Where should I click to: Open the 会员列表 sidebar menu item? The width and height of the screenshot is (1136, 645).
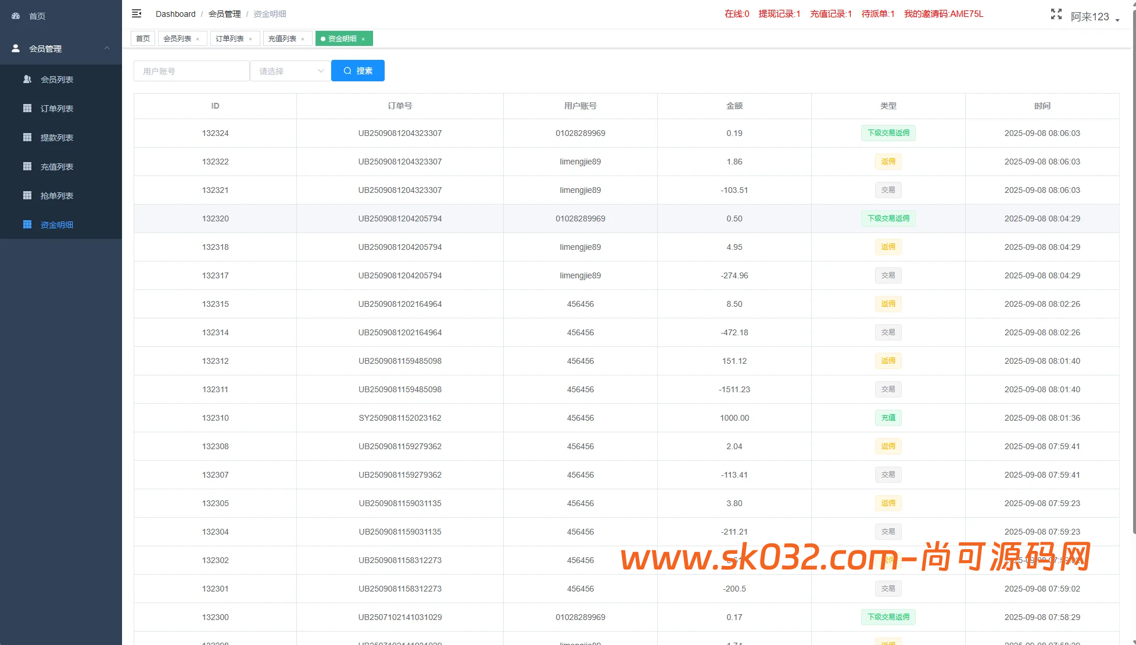click(56, 79)
